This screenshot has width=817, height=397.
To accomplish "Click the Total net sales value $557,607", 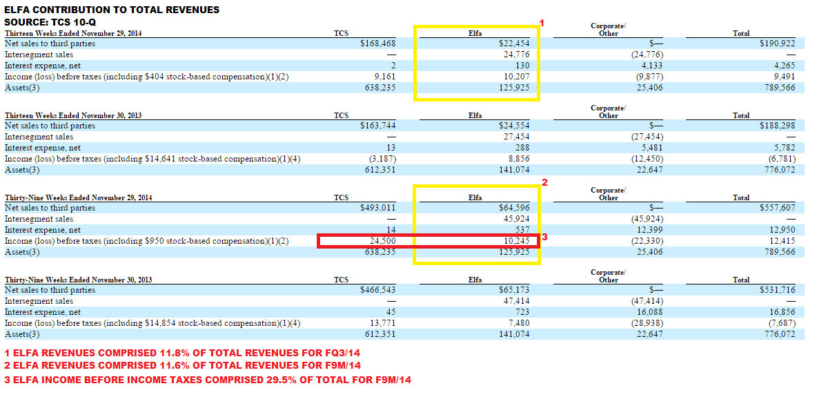I will 778,208.
